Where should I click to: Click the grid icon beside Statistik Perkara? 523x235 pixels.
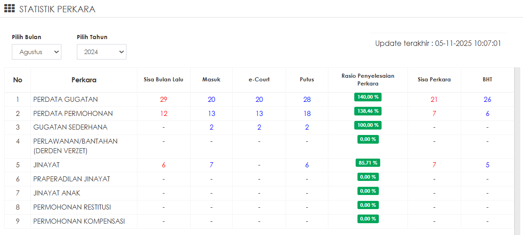pyautogui.click(x=10, y=9)
